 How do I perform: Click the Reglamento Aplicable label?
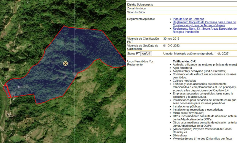click(141, 19)
